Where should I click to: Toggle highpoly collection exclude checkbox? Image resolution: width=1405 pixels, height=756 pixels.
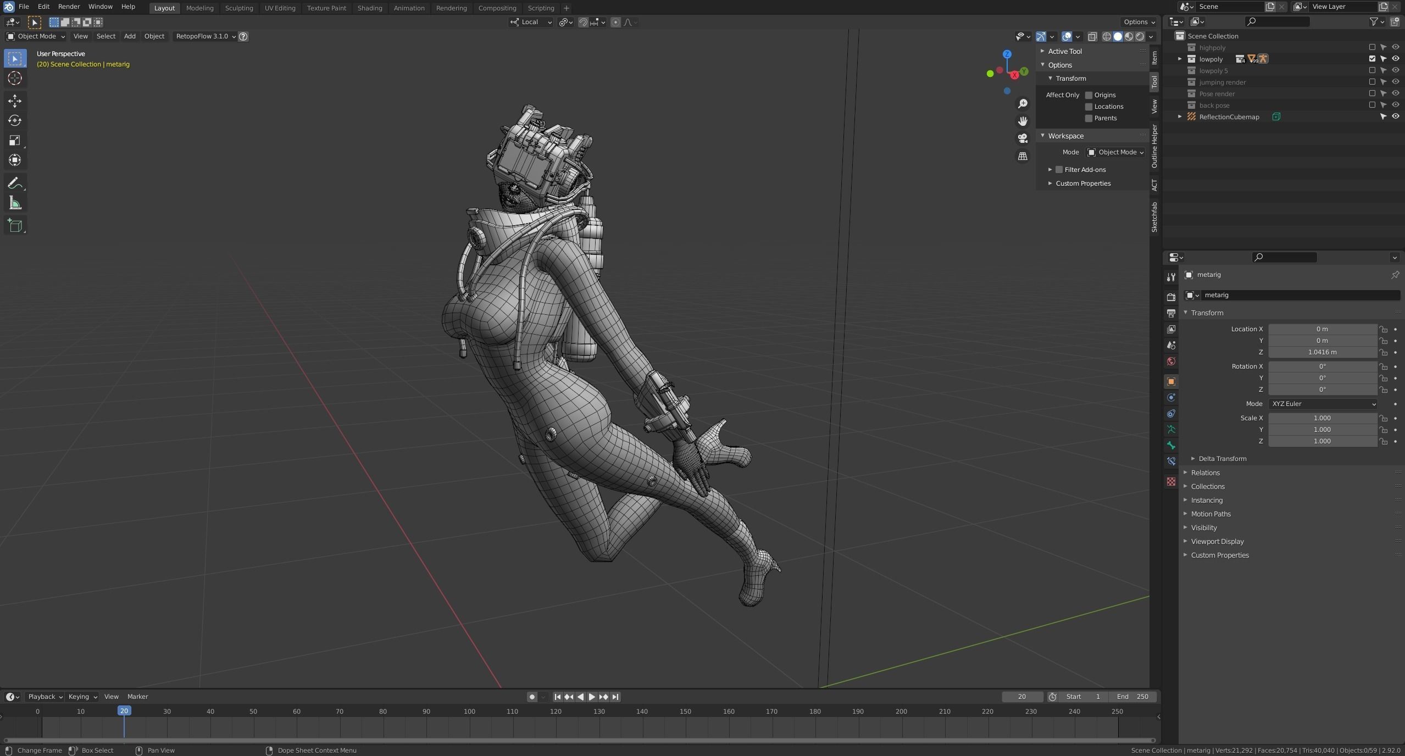[x=1372, y=47]
